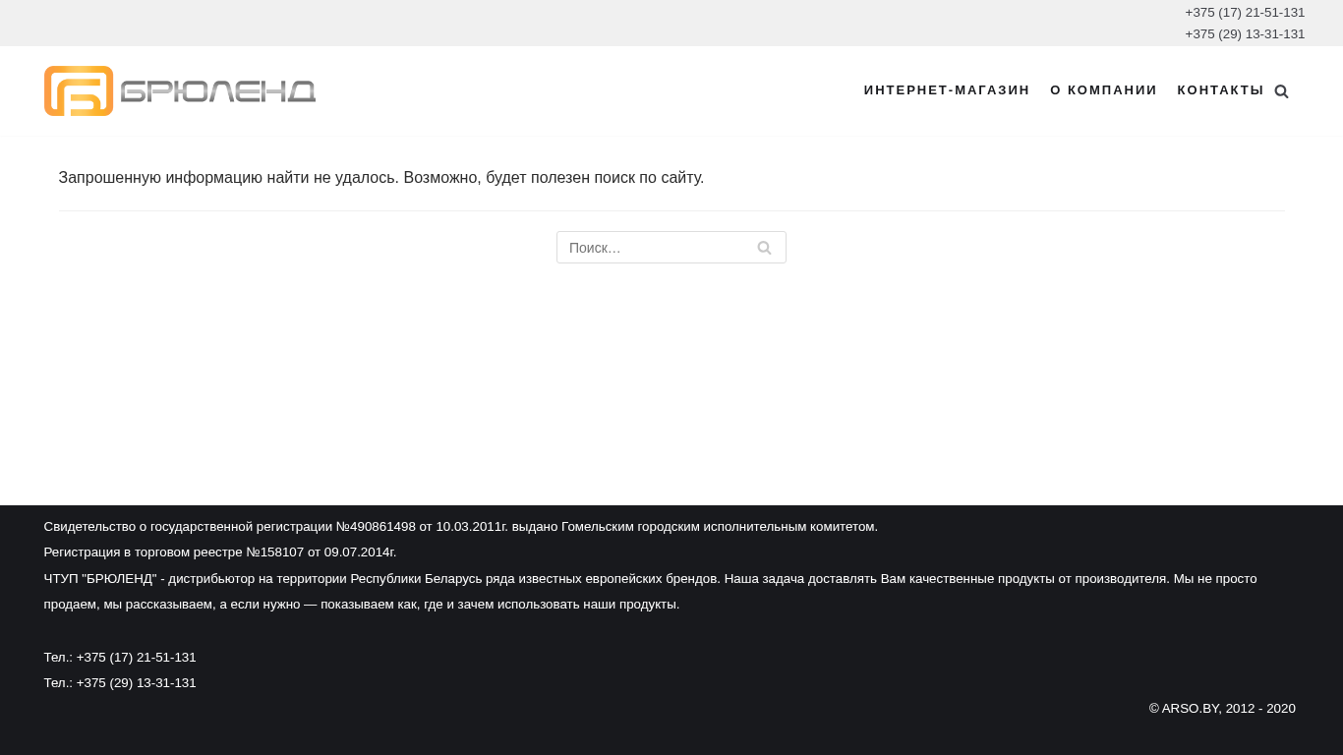The height and width of the screenshot is (755, 1343).
Task: Click the footer phone Тел.: +375 (29) 13-31-131
Action: pyautogui.click(x=120, y=683)
